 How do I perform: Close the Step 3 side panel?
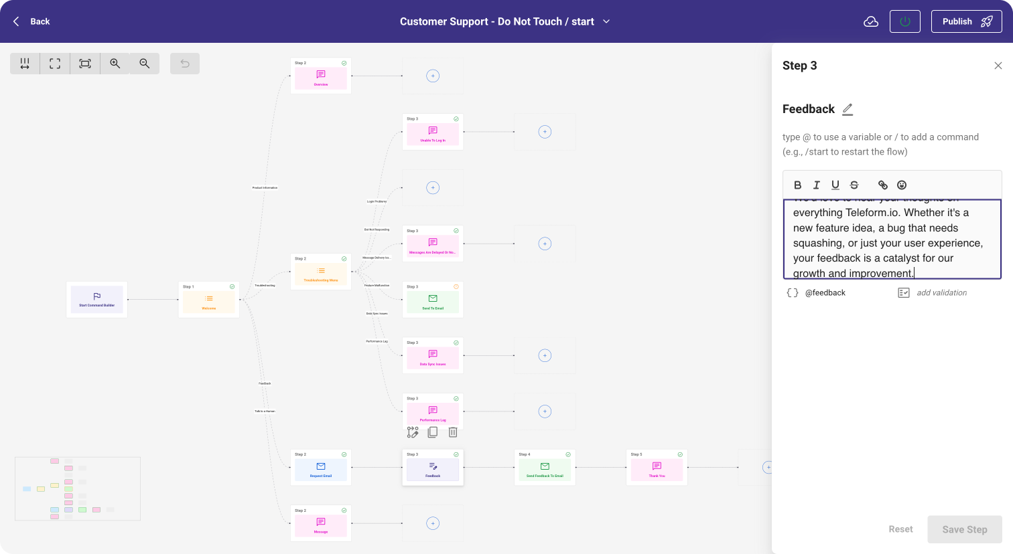[998, 66]
